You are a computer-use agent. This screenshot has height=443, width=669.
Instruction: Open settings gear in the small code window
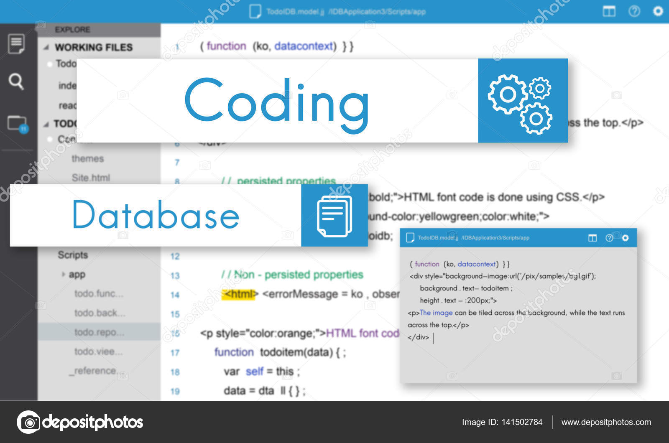[626, 237]
